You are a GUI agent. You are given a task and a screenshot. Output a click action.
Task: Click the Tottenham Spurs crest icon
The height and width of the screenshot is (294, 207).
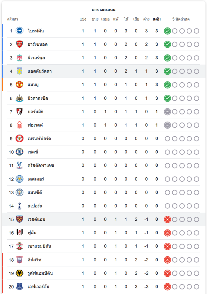click(x=19, y=206)
